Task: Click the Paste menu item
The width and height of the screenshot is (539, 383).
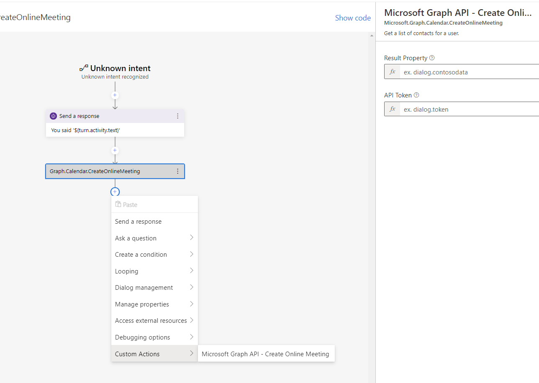Action: pos(154,204)
